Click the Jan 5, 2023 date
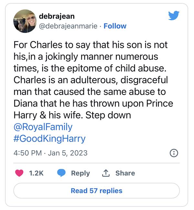The width and height of the screenshot is (194, 210). 68,153
